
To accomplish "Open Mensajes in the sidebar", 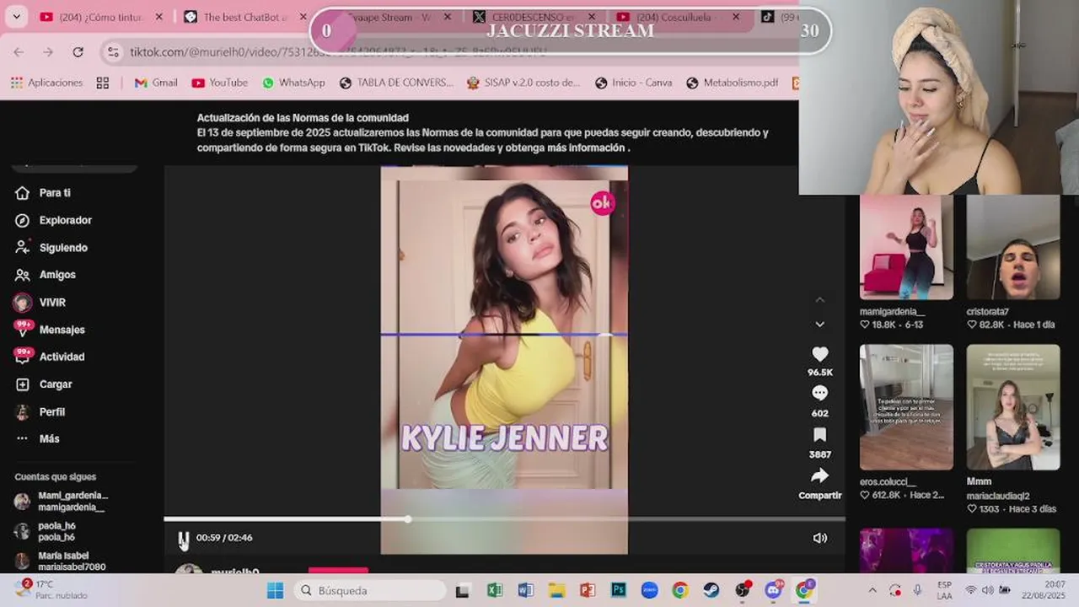I will 62,330.
